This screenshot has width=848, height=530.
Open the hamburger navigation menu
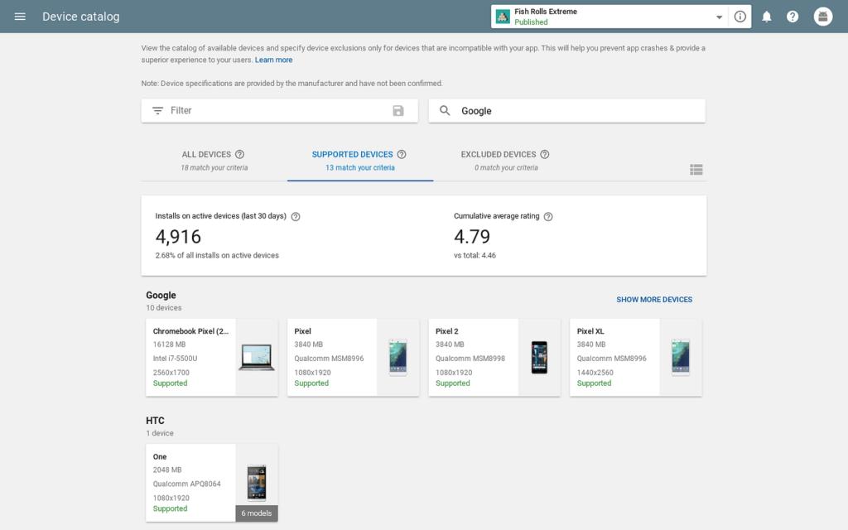pos(20,17)
